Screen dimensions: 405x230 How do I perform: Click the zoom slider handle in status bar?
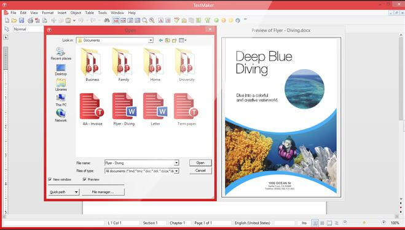[x=364, y=223]
